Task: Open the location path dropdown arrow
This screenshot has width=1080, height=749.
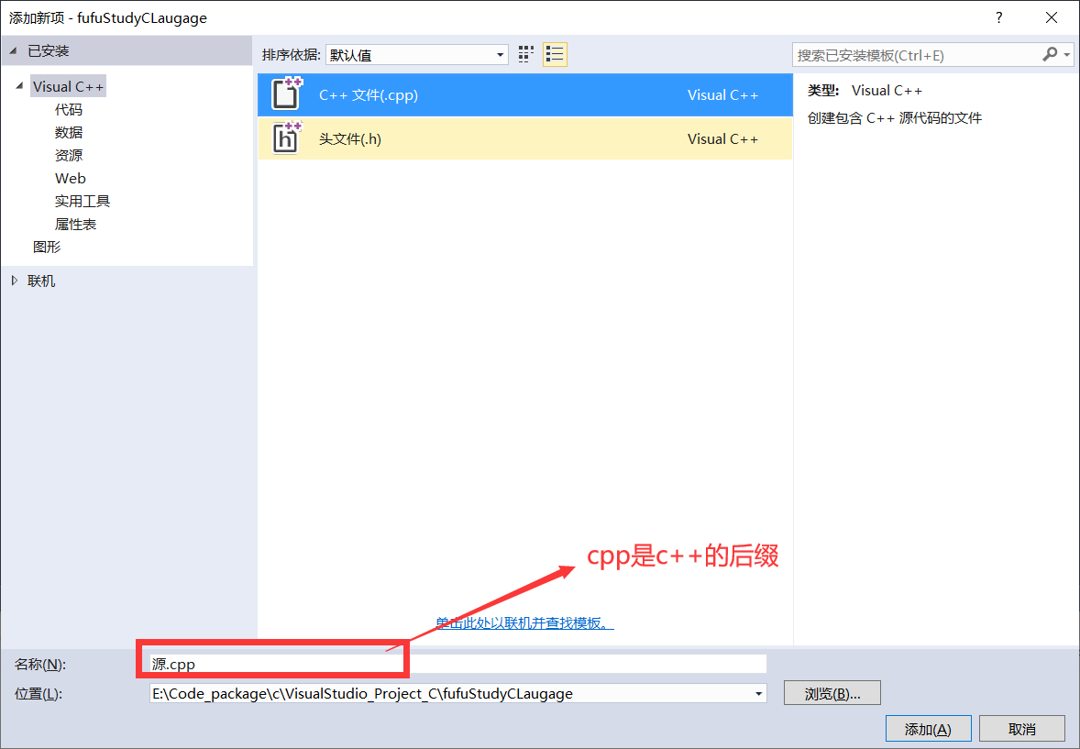Action: tap(758, 693)
